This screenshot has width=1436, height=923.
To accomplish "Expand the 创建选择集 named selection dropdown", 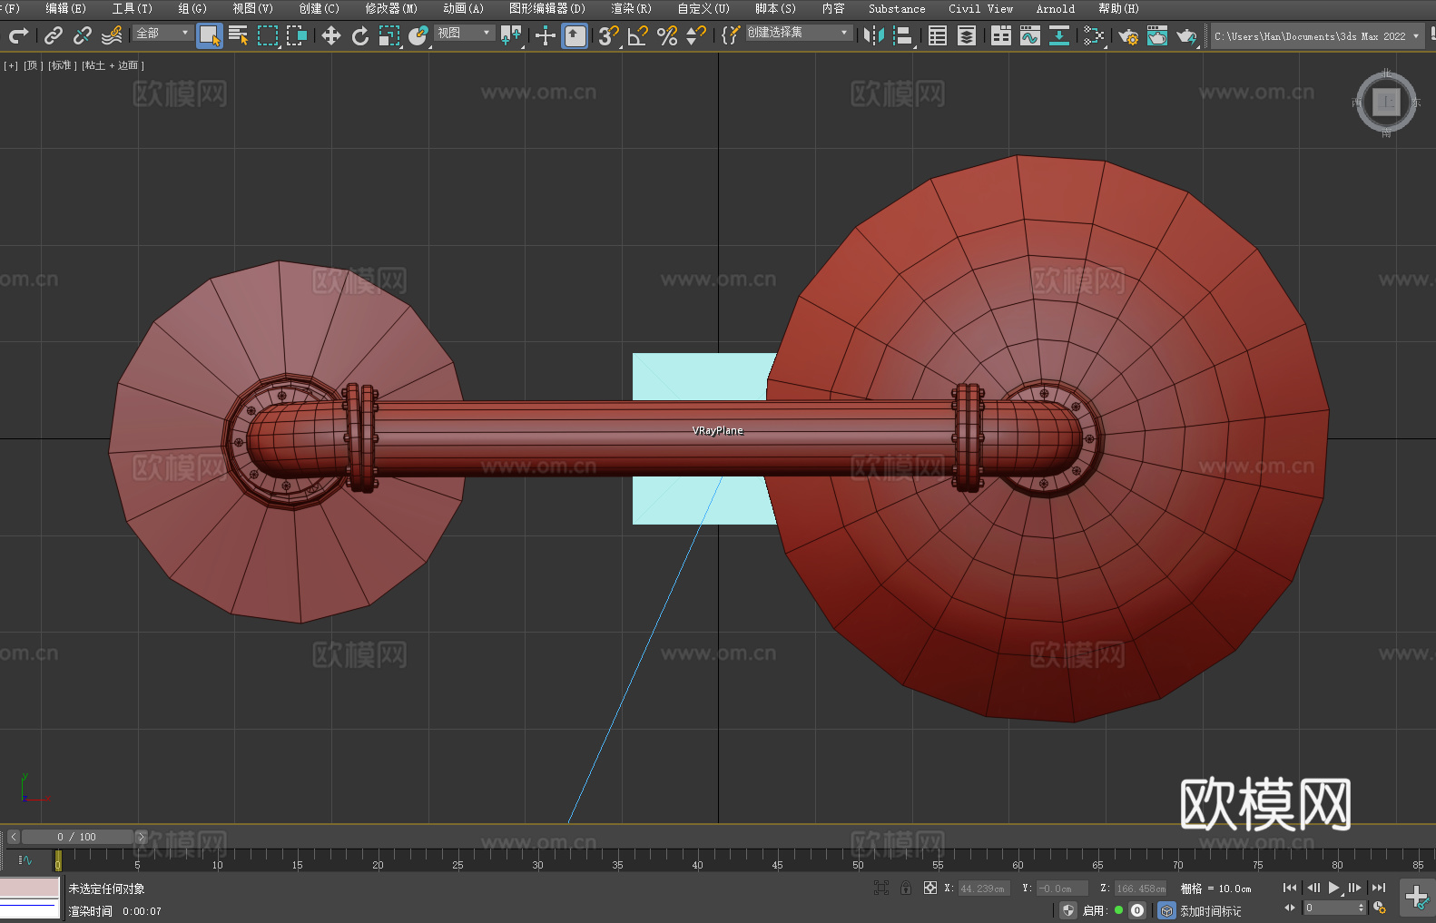I will coord(799,33).
